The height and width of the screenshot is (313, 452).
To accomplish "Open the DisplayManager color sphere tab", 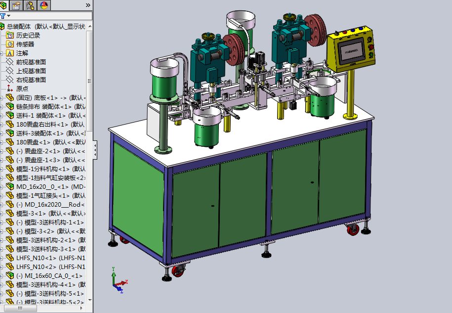I will point(43,5).
